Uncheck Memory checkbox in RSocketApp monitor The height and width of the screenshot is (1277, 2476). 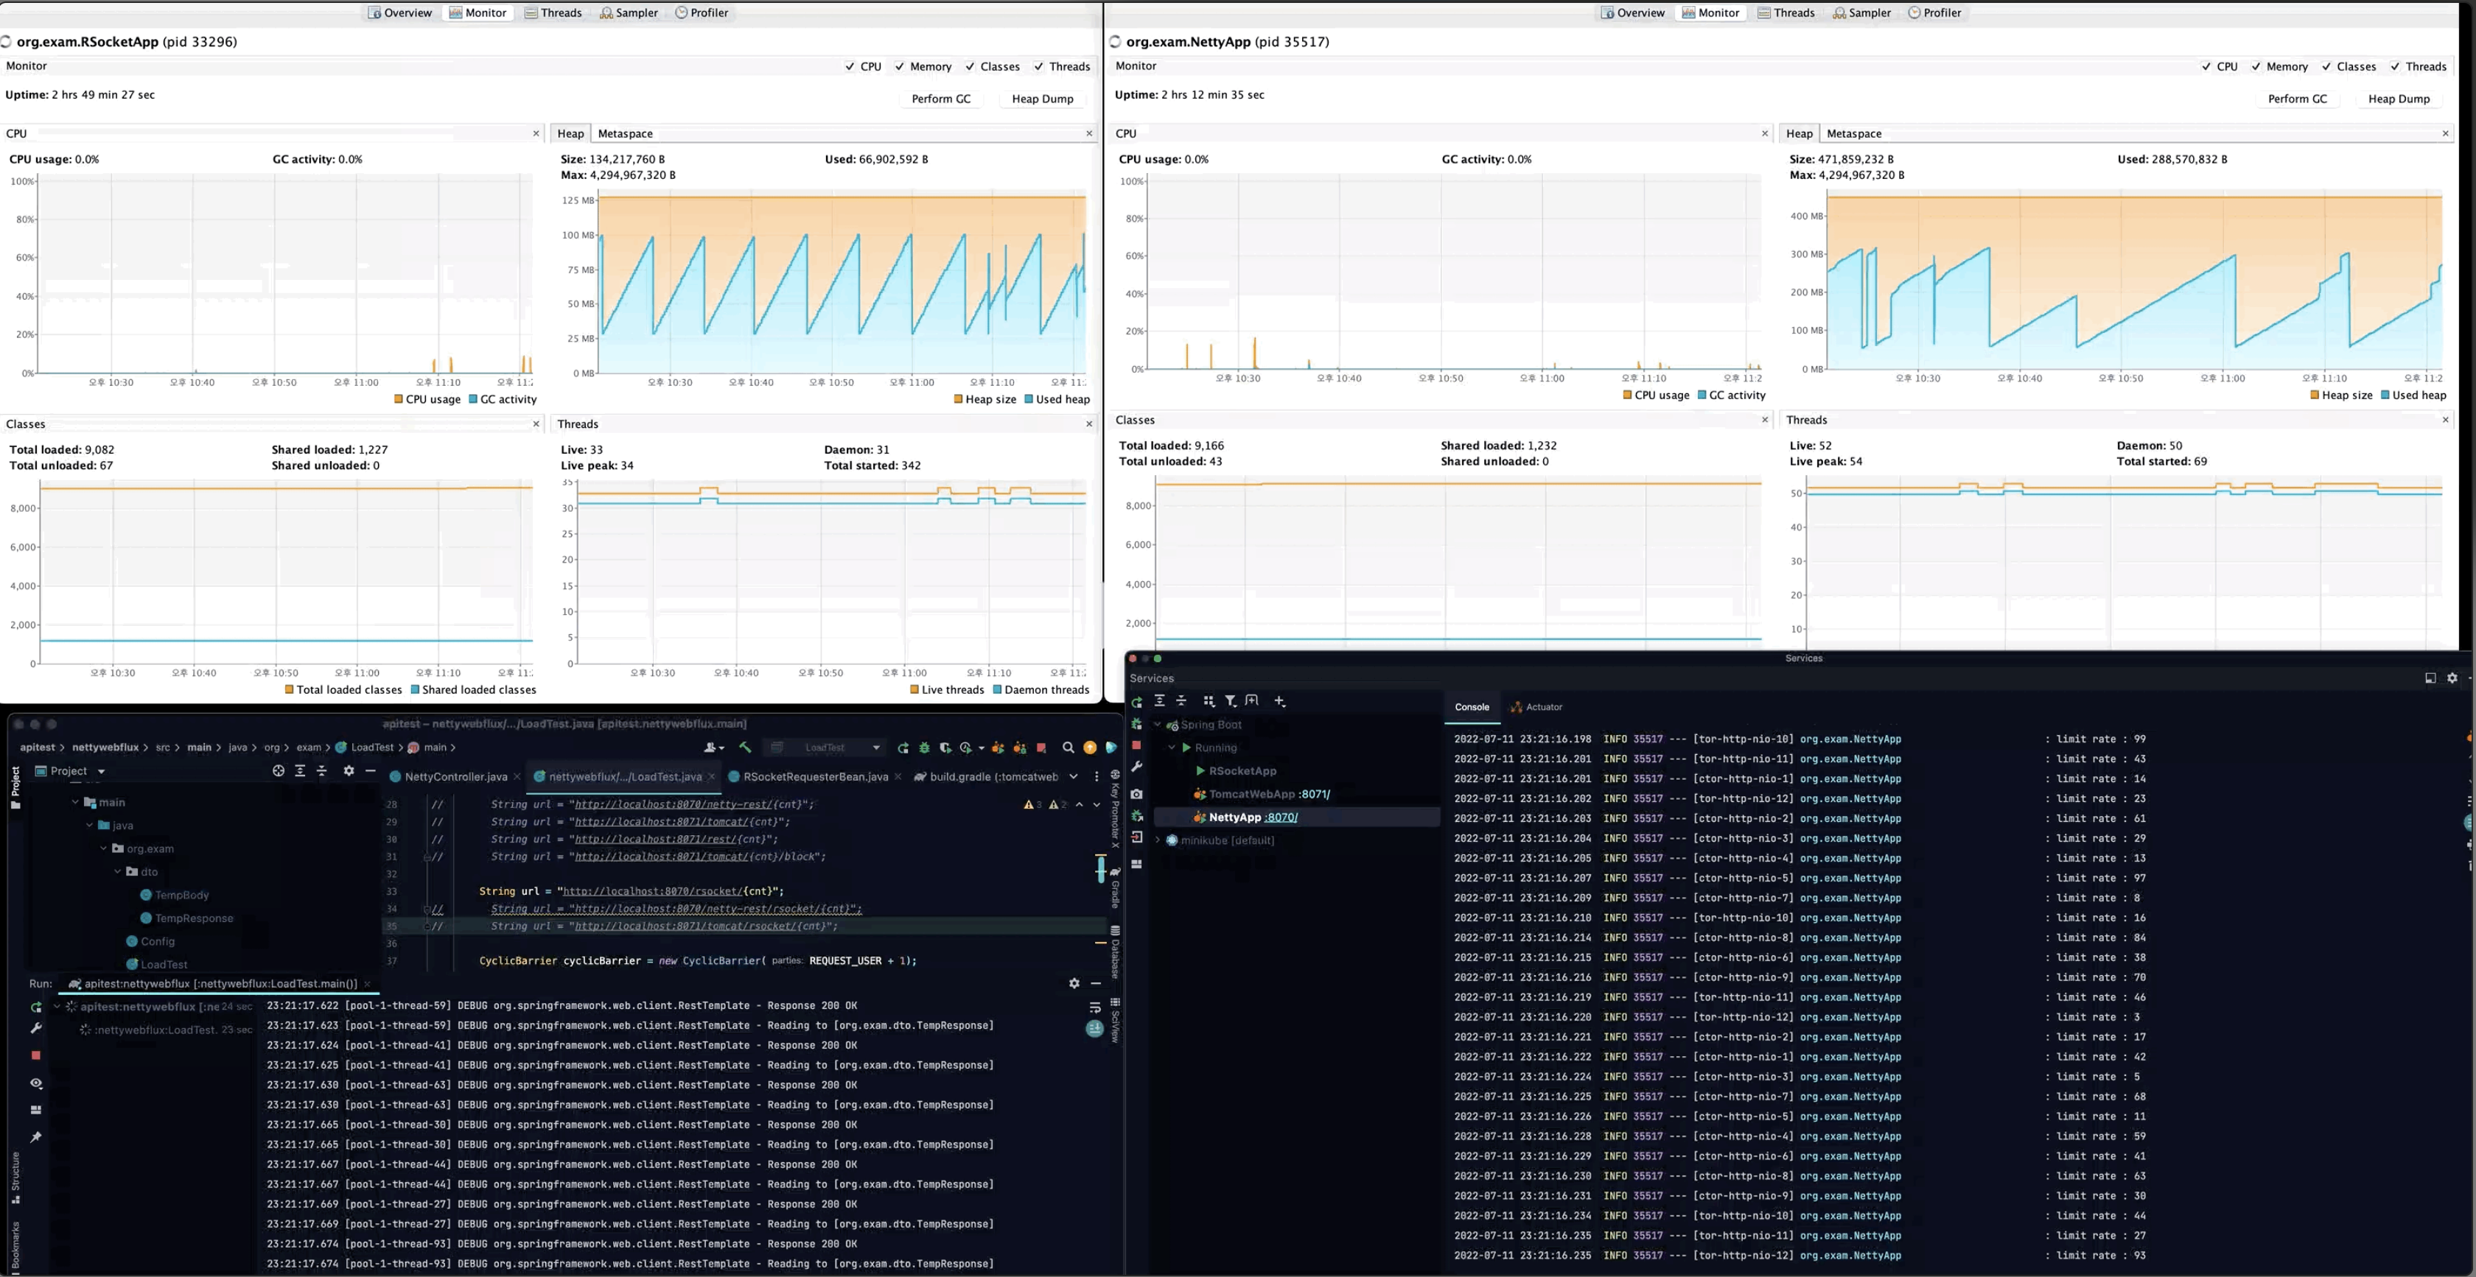tap(900, 66)
